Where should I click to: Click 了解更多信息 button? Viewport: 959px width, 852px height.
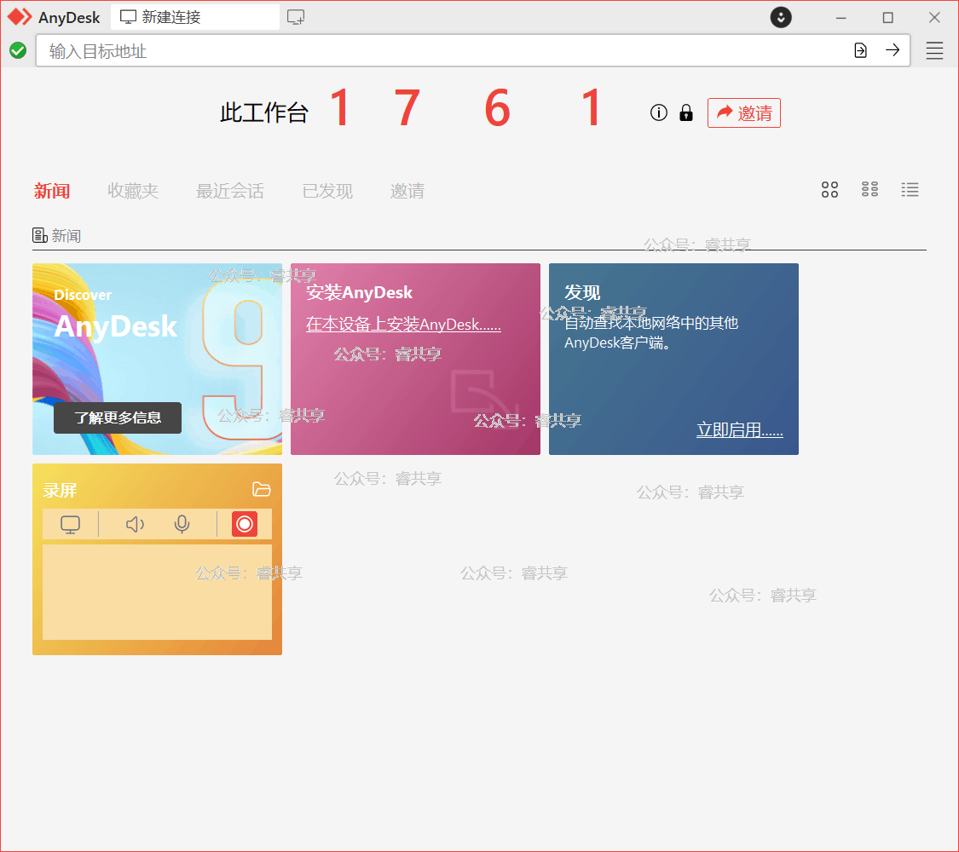click(118, 417)
